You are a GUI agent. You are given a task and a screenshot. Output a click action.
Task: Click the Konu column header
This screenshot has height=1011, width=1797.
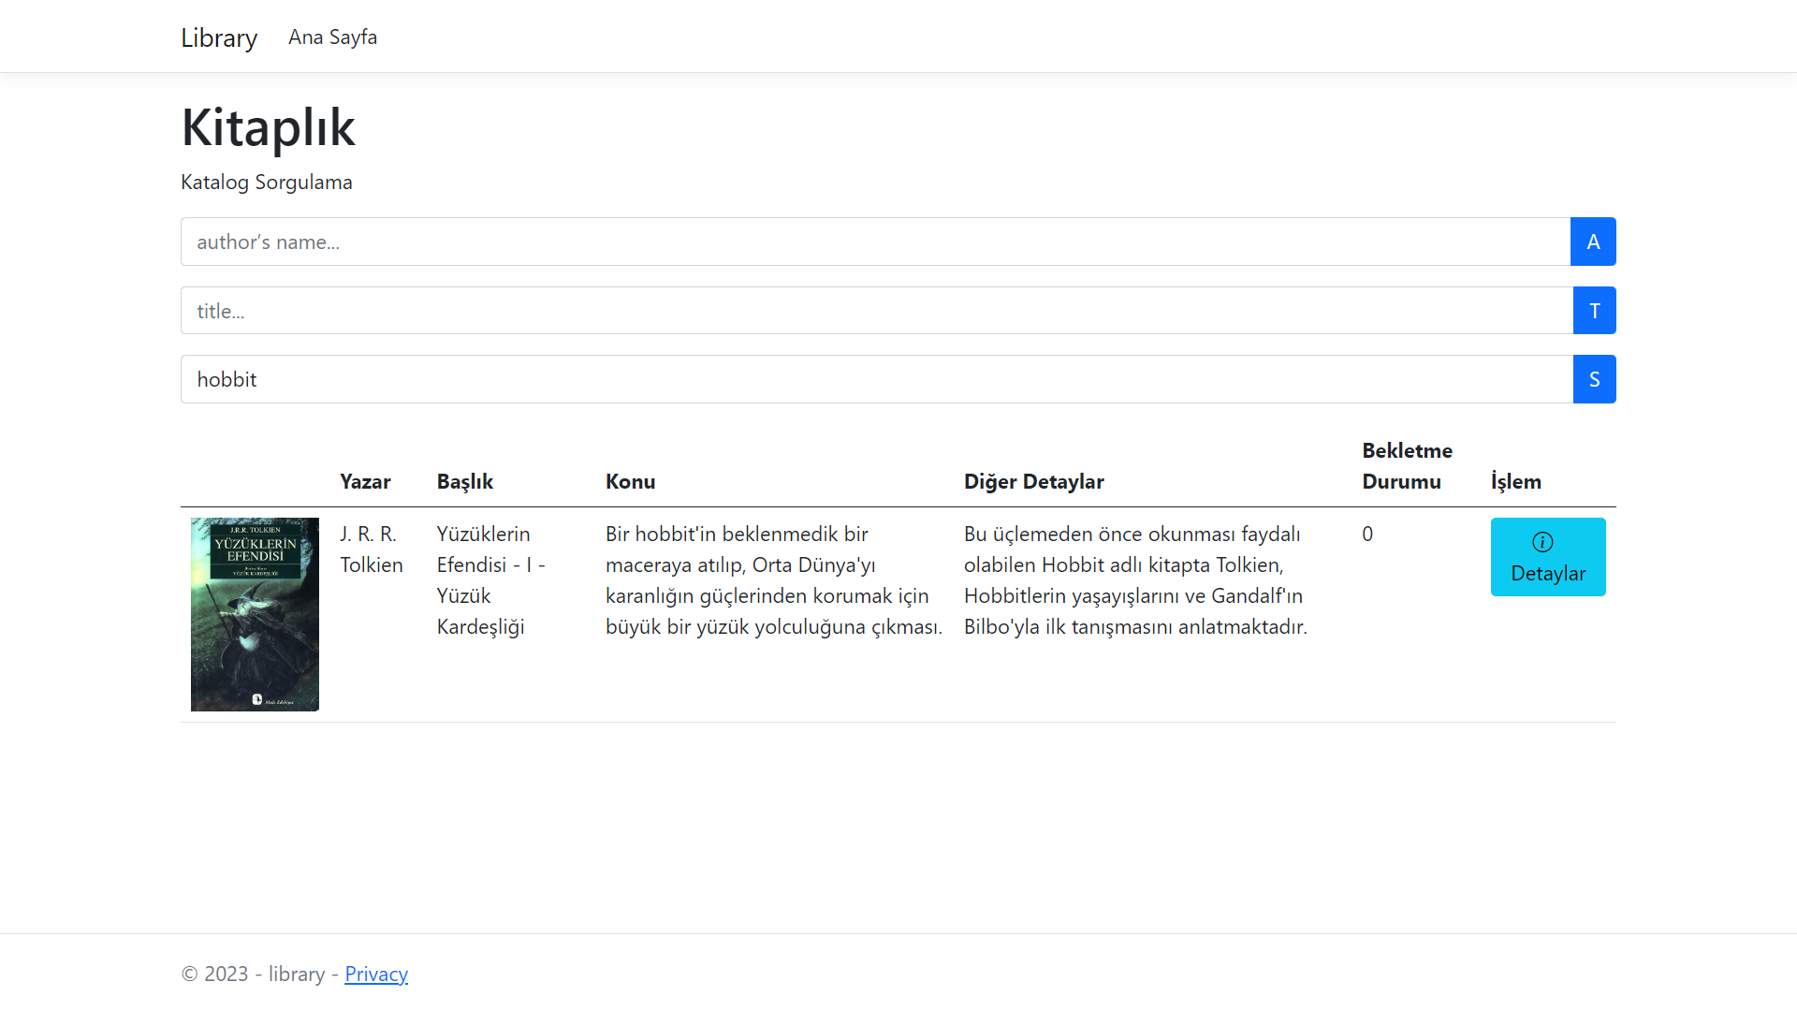click(631, 481)
